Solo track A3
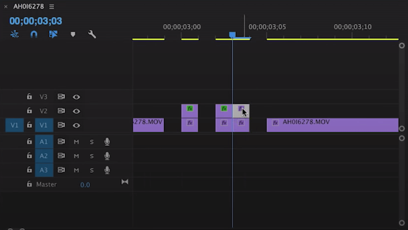Image resolution: width=408 pixels, height=230 pixels. tap(92, 170)
